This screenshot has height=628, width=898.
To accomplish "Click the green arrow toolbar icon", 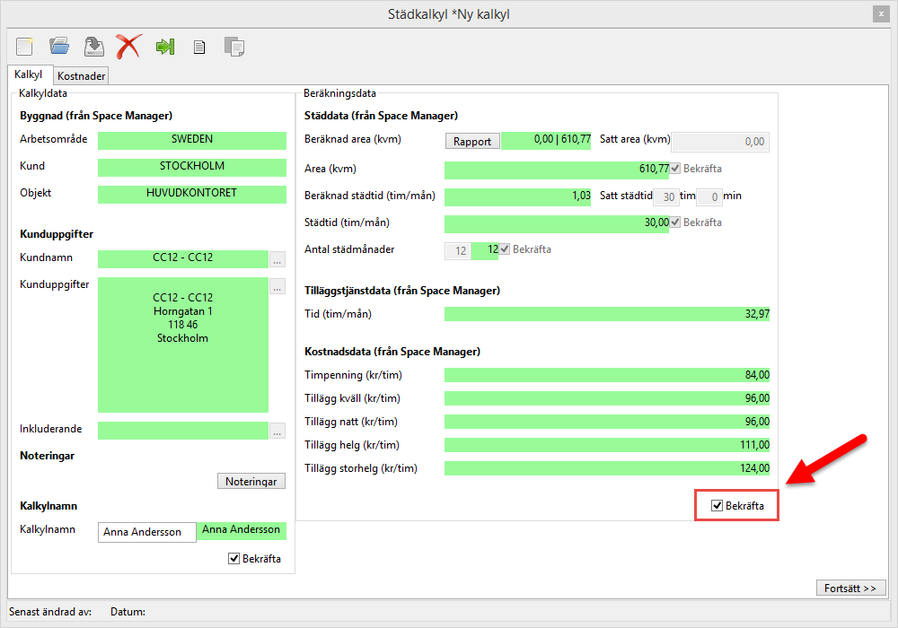I will 164,47.
